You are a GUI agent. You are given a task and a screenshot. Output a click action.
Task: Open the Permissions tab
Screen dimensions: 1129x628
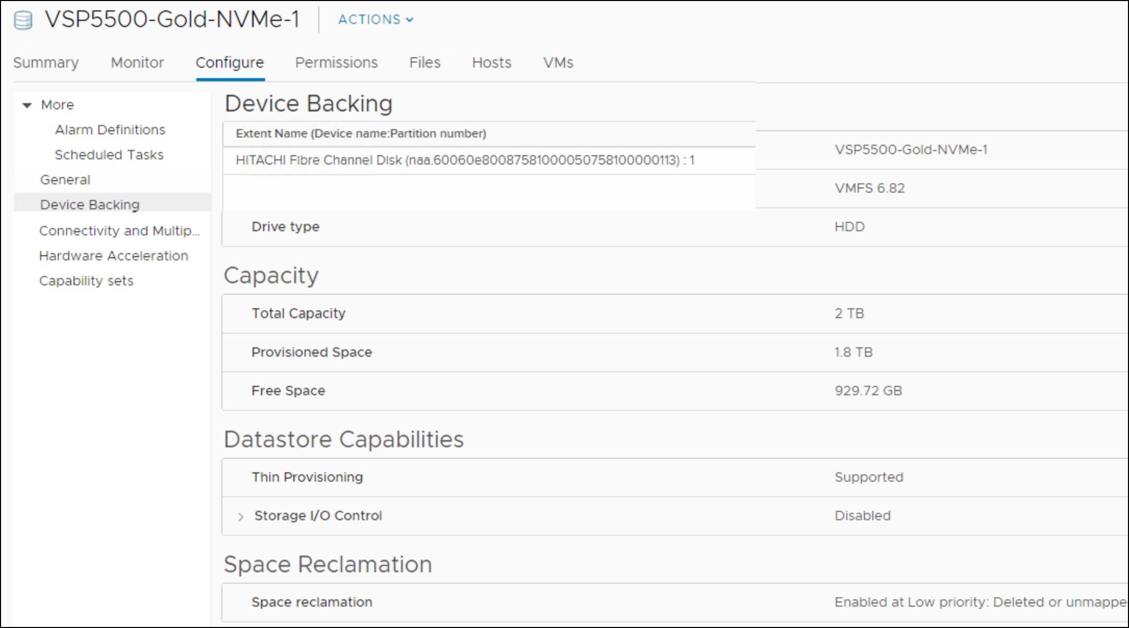click(x=336, y=62)
